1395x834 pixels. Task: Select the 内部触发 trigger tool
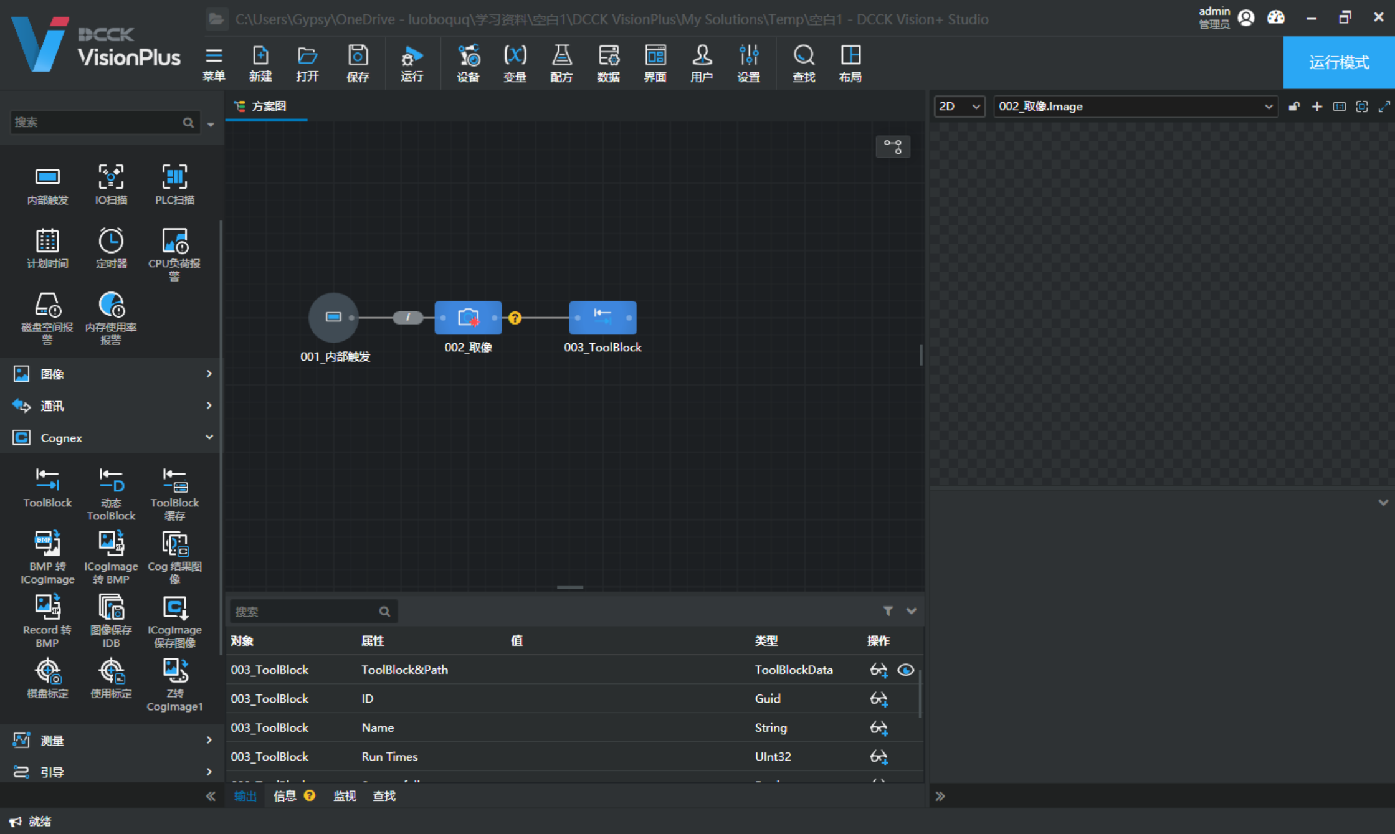(47, 184)
